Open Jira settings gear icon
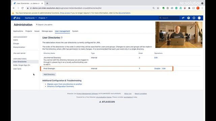This screenshot has width=216, height=121. click(x=194, y=18)
